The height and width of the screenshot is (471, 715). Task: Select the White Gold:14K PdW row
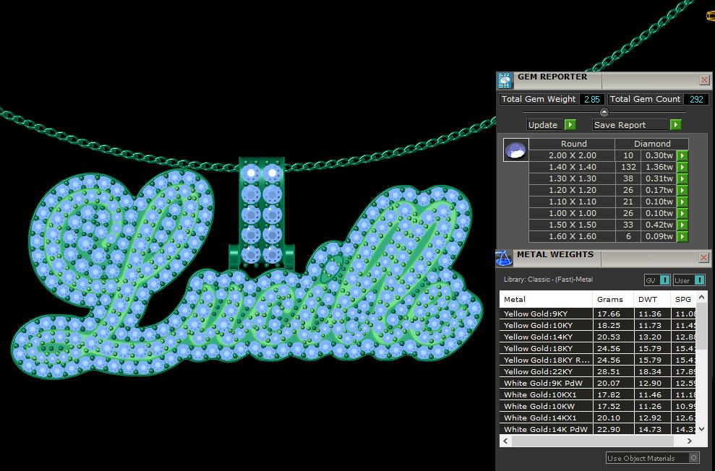(598, 429)
